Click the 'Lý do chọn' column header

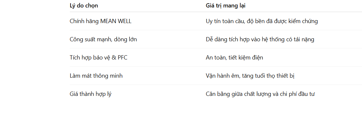[84, 6]
